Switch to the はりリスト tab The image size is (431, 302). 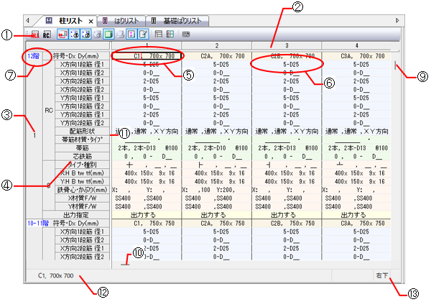coord(126,21)
